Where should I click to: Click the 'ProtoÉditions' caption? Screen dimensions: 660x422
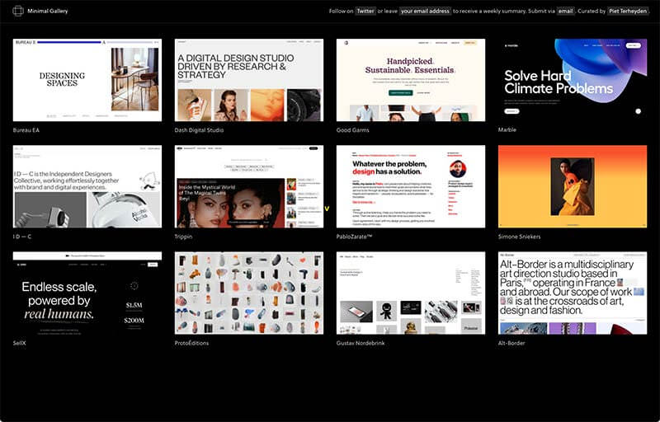point(191,343)
